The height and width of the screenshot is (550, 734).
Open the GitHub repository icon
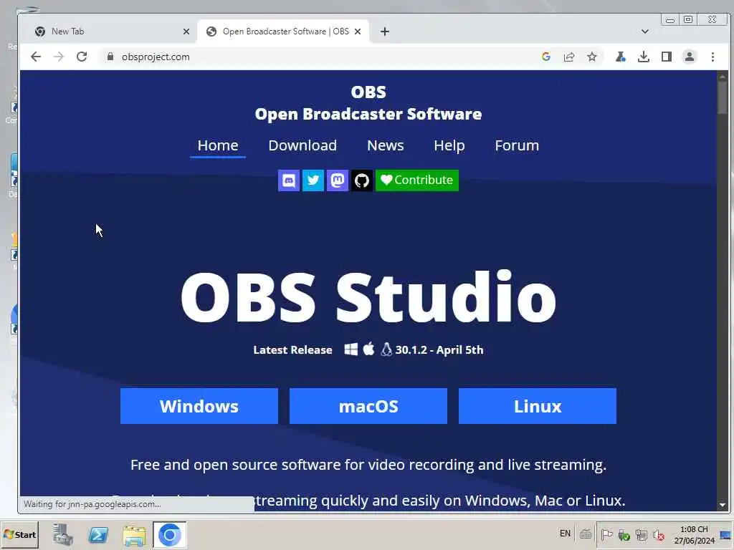[362, 180]
